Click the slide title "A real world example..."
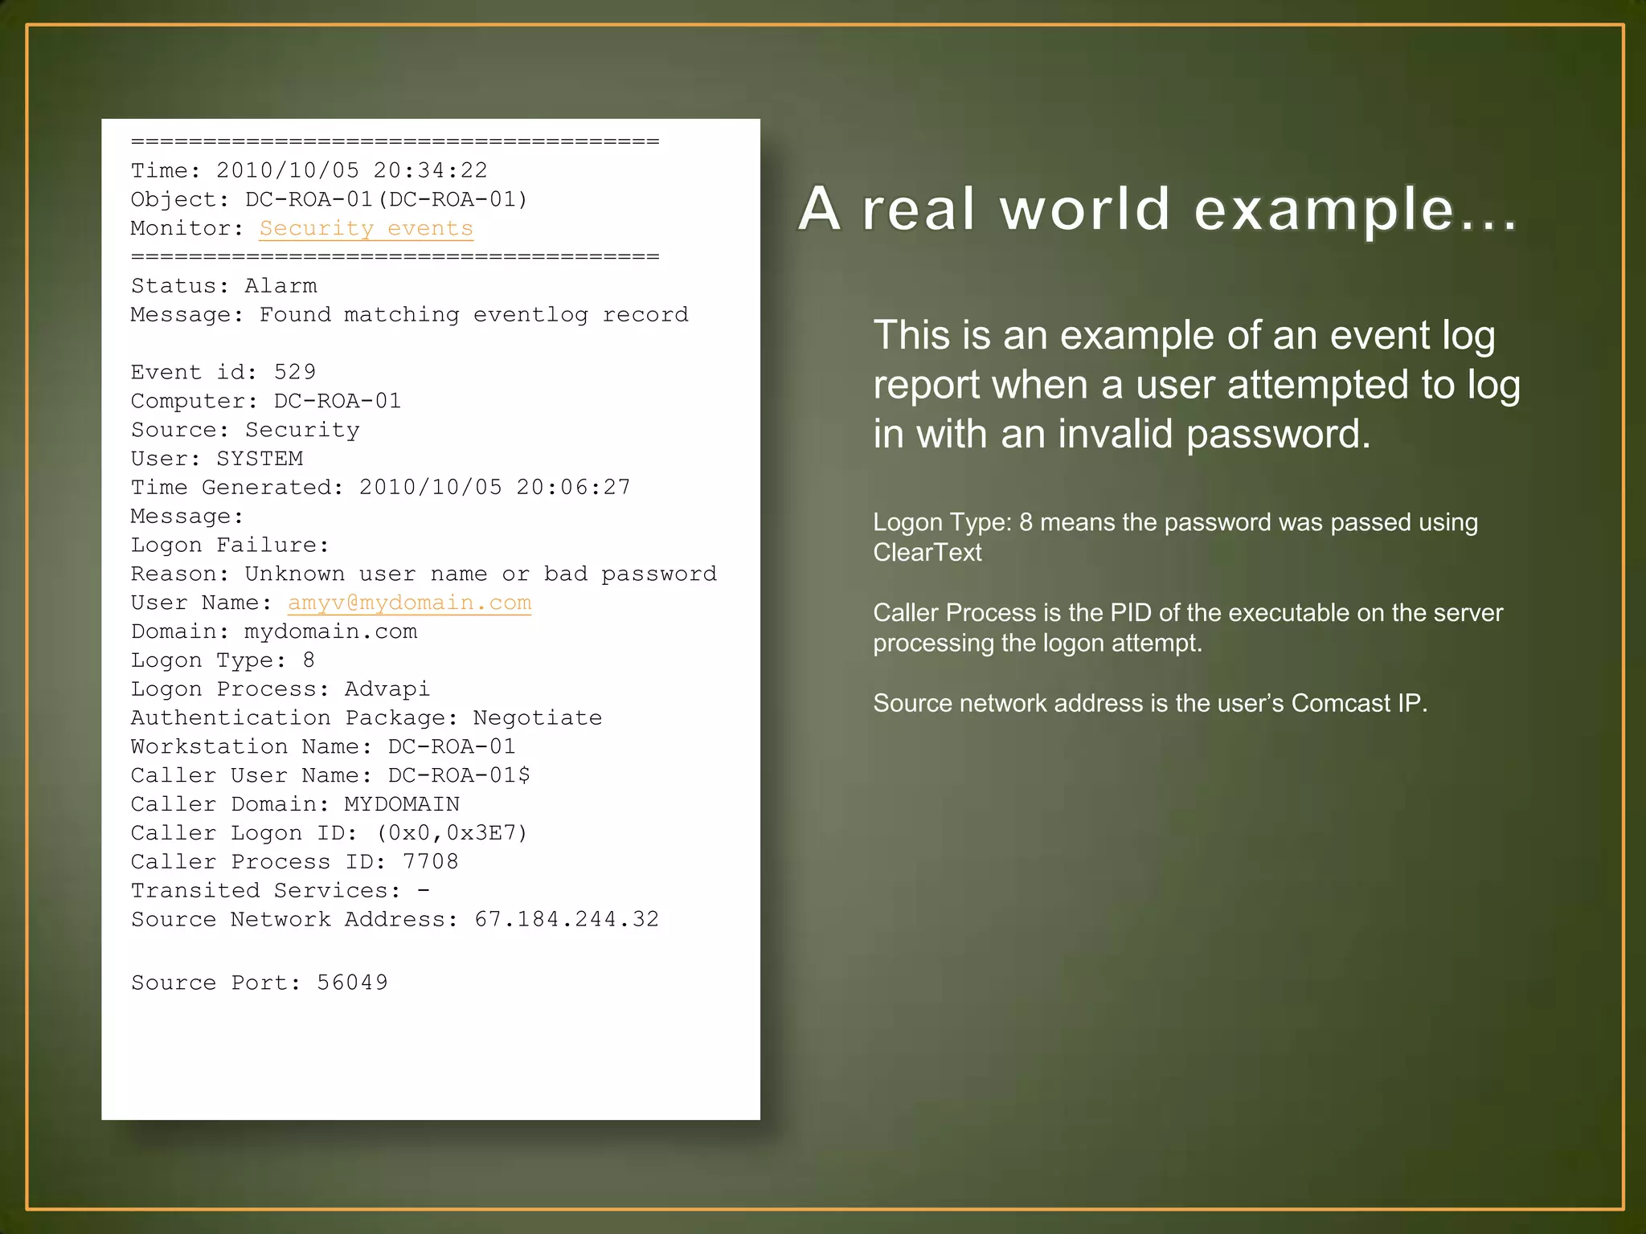The image size is (1646, 1234). [1157, 209]
